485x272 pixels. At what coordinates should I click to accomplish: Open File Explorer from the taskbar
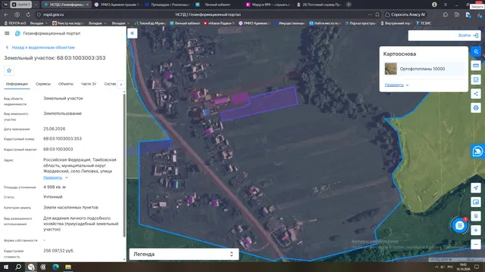coord(68,267)
